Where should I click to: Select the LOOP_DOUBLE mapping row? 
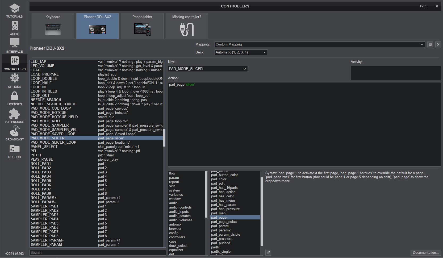[x=96, y=79]
